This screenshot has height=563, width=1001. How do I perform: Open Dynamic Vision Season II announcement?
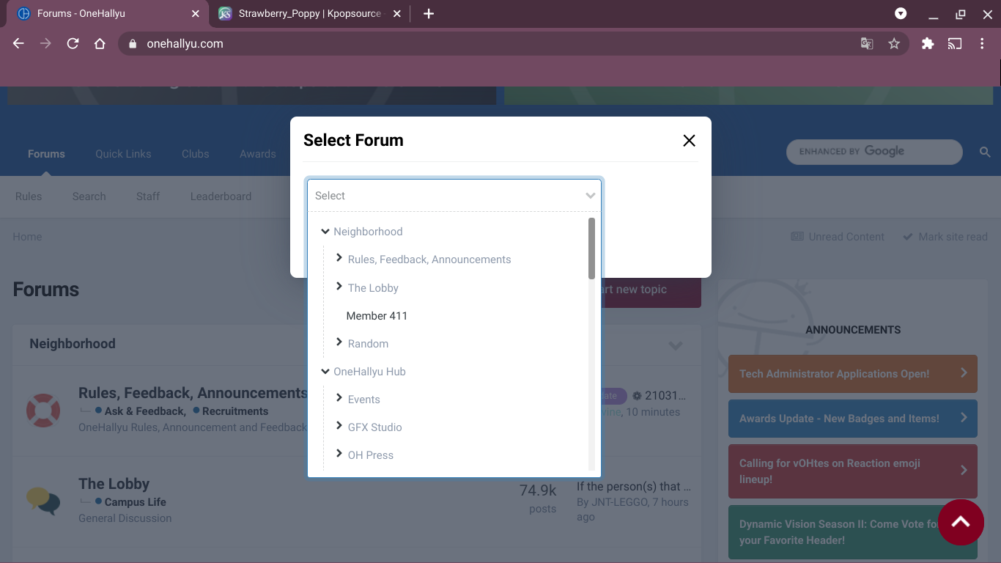pyautogui.click(x=853, y=532)
